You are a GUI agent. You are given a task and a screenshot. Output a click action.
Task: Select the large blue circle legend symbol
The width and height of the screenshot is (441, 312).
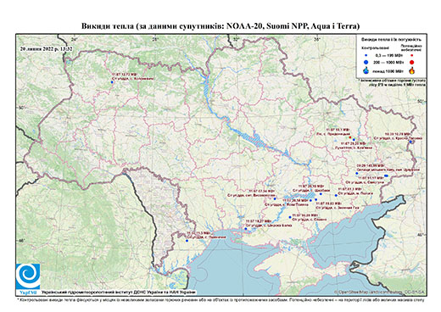point(366,62)
